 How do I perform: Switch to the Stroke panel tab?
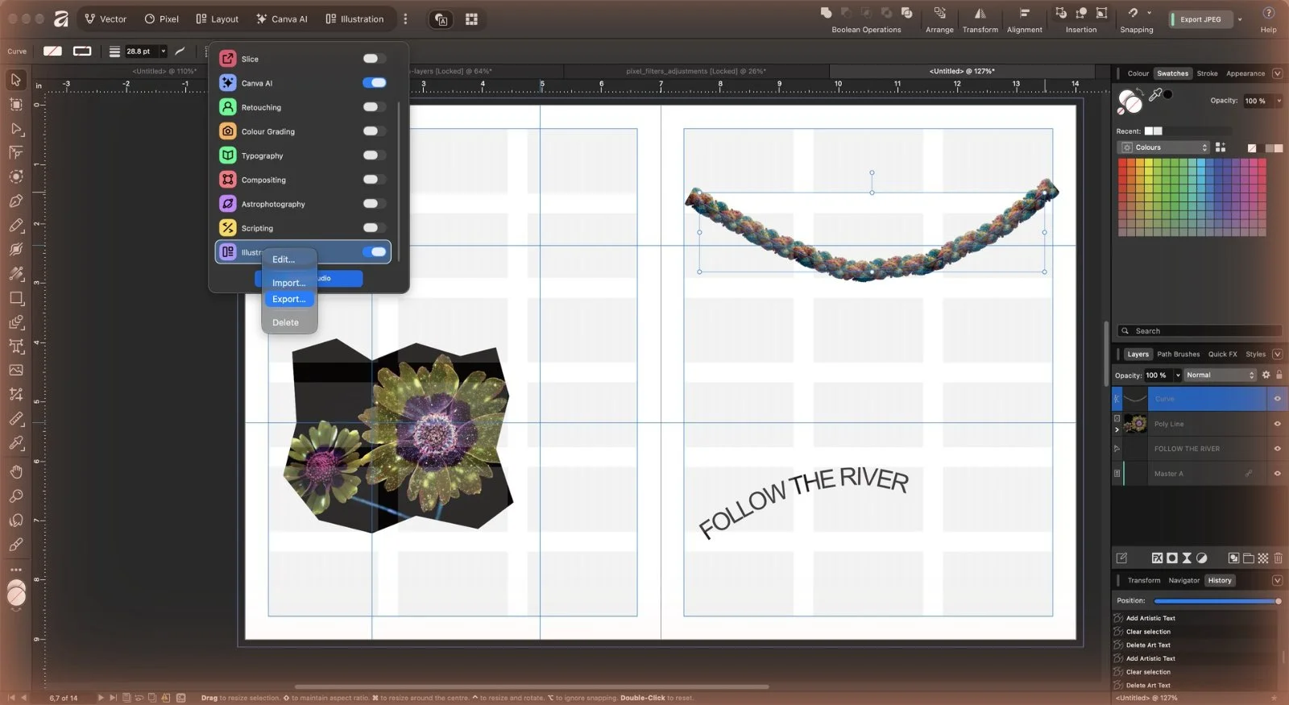click(1207, 73)
